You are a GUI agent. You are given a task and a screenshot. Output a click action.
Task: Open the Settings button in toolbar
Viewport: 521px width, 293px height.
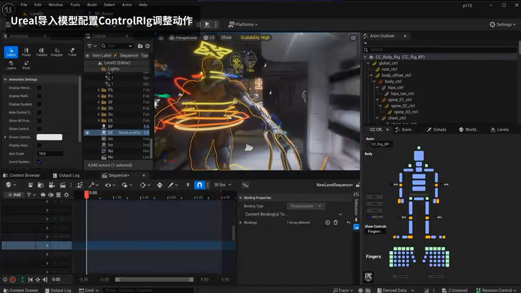[x=503, y=24]
